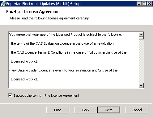Click the 'I accept the terms' label text
The height and width of the screenshot is (118, 153).
click(x=46, y=96)
